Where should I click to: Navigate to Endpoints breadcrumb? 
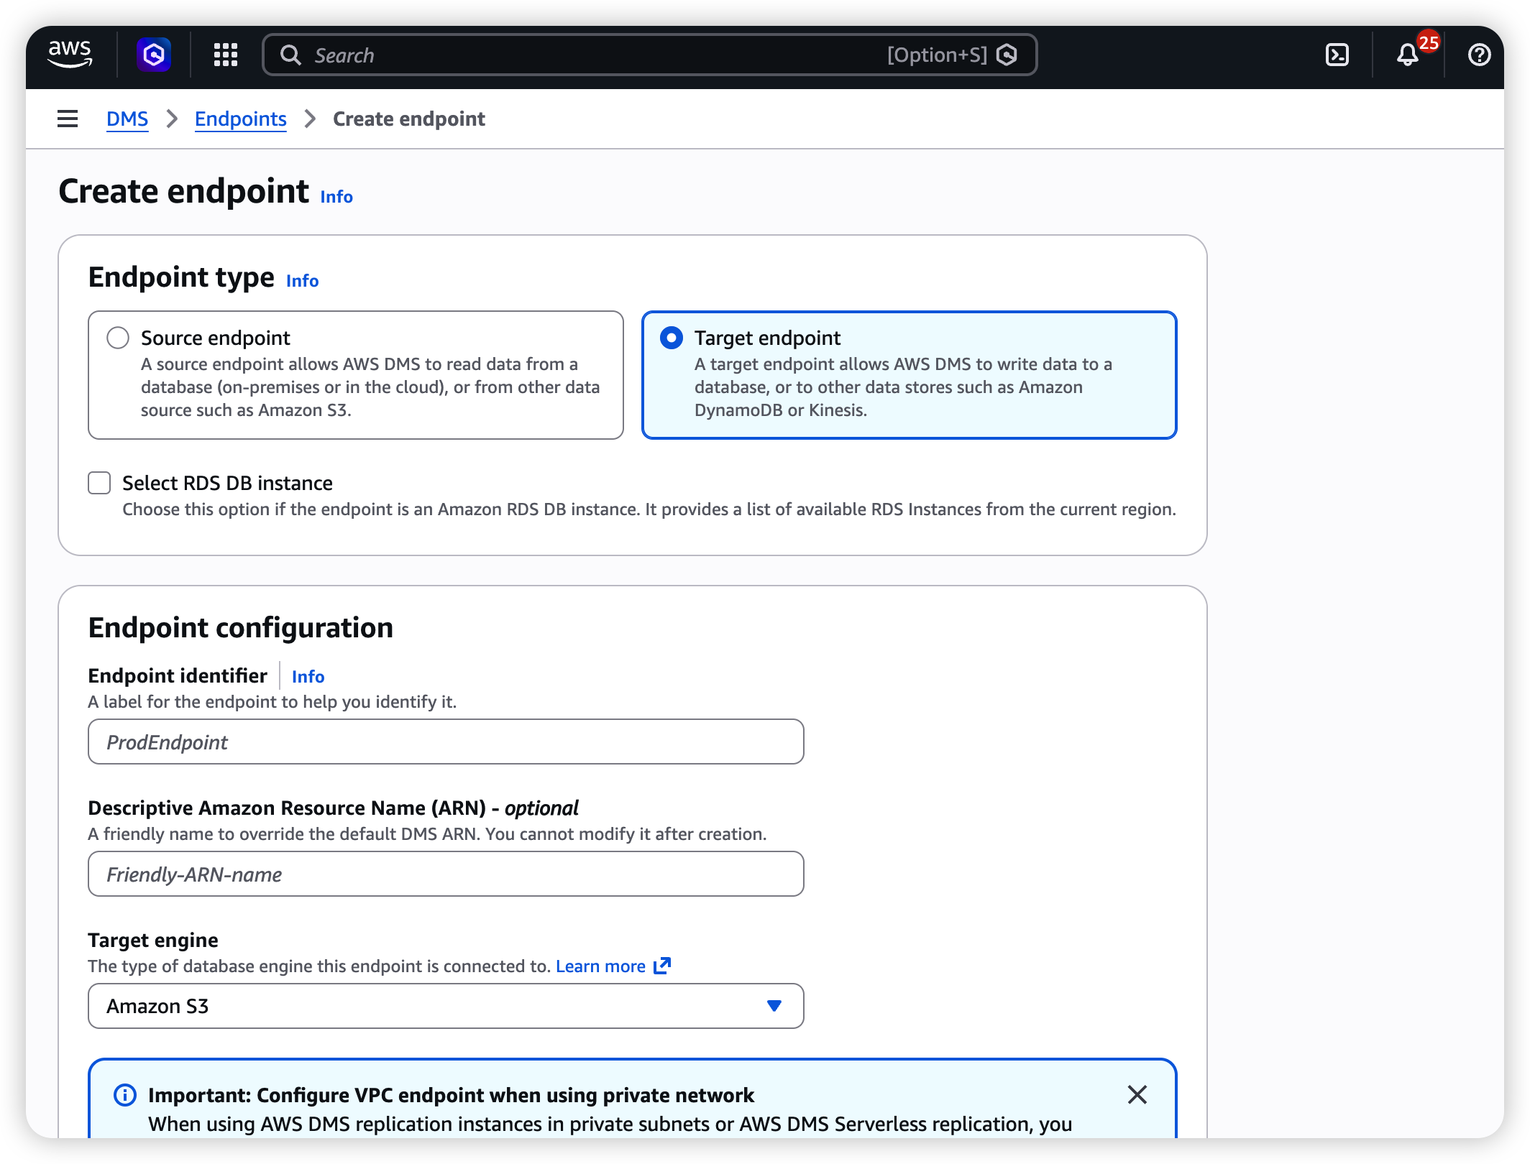(x=240, y=119)
